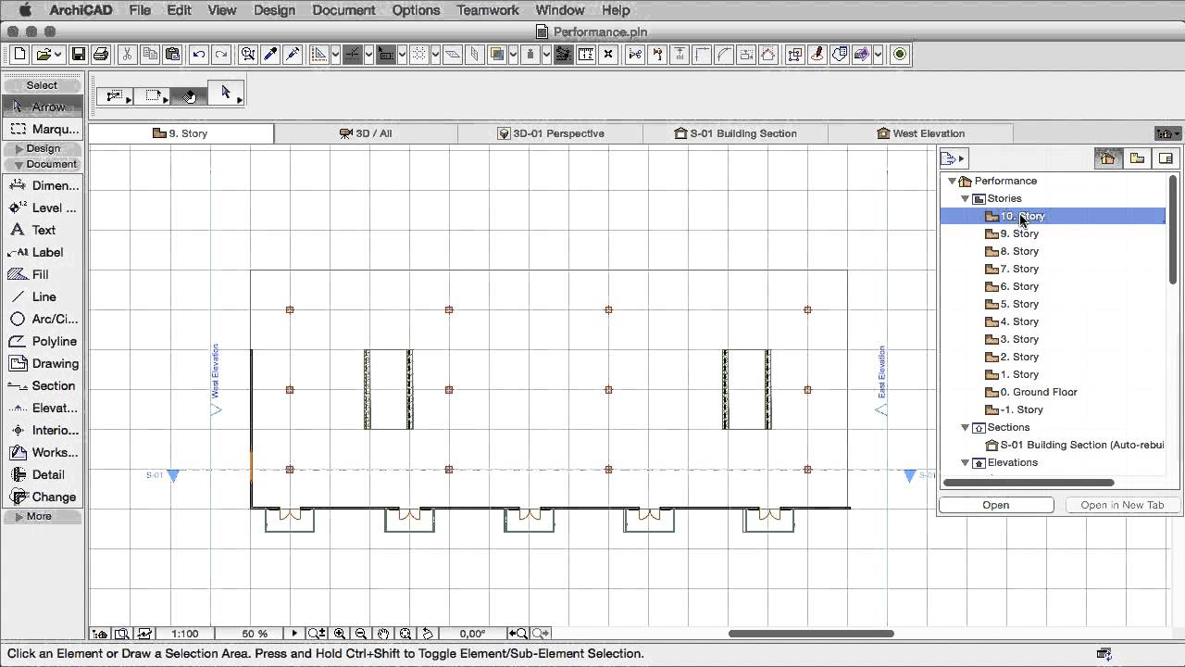The width and height of the screenshot is (1185, 667).
Task: Click the horizontal scrollbar under the drawing
Action: 811,634
